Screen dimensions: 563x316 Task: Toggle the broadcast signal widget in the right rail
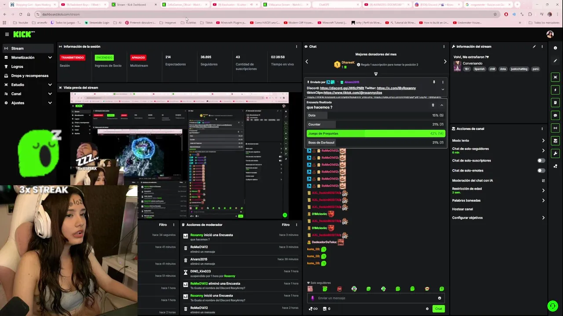pyautogui.click(x=556, y=128)
